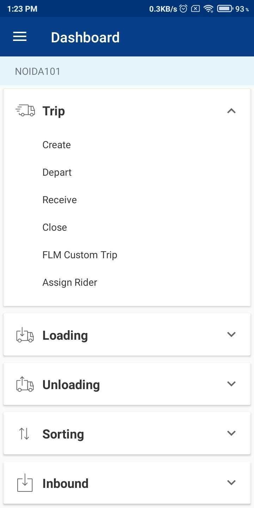The image size is (254, 508).
Task: Expand the Unloading section chevron
Action: point(231,384)
